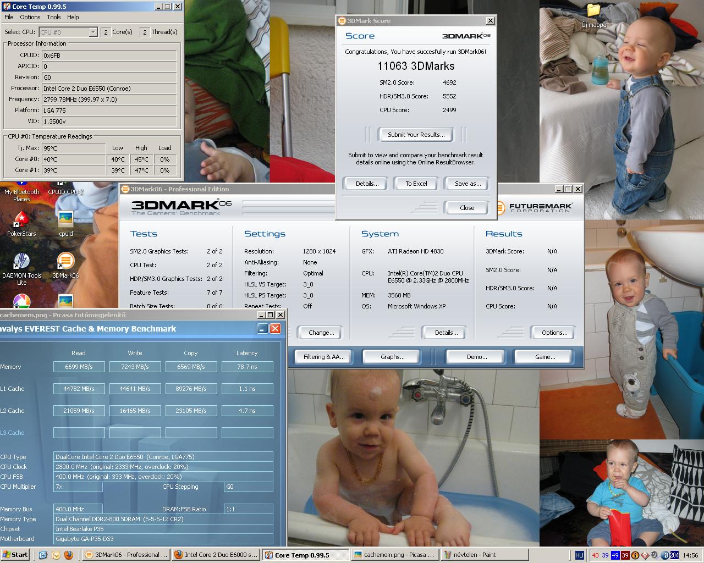The height and width of the screenshot is (563, 704).
Task: Click the Graphs button in 3DMark06
Action: point(392,357)
